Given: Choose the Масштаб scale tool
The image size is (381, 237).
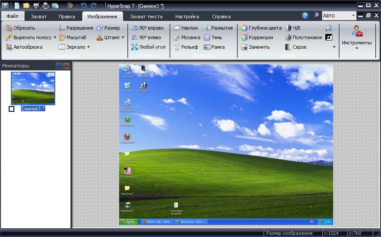Looking at the screenshot, I should pos(73,37).
